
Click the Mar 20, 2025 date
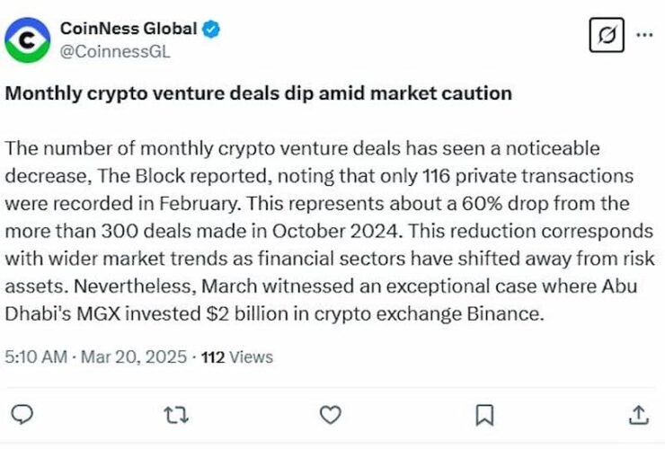[134, 357]
